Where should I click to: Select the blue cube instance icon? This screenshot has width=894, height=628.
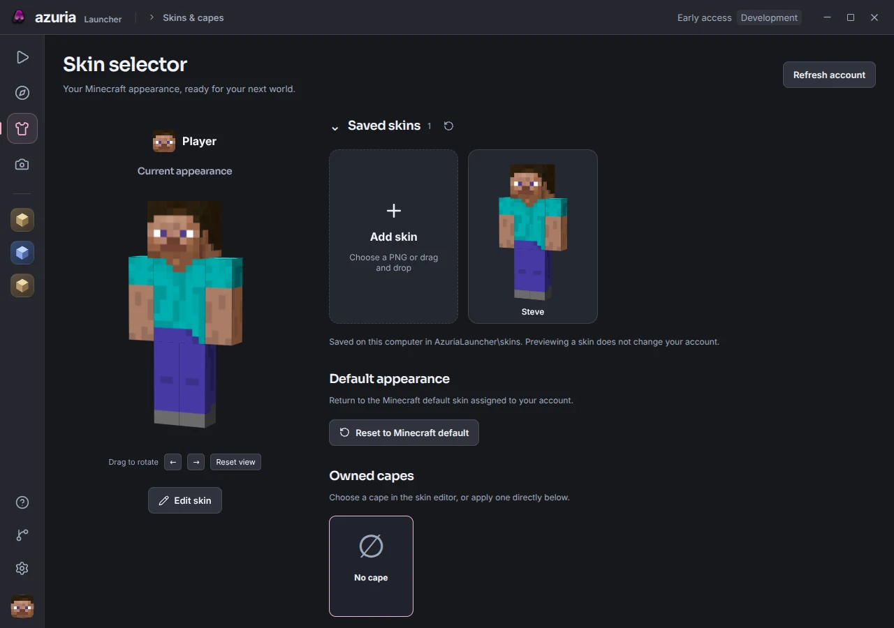[22, 253]
